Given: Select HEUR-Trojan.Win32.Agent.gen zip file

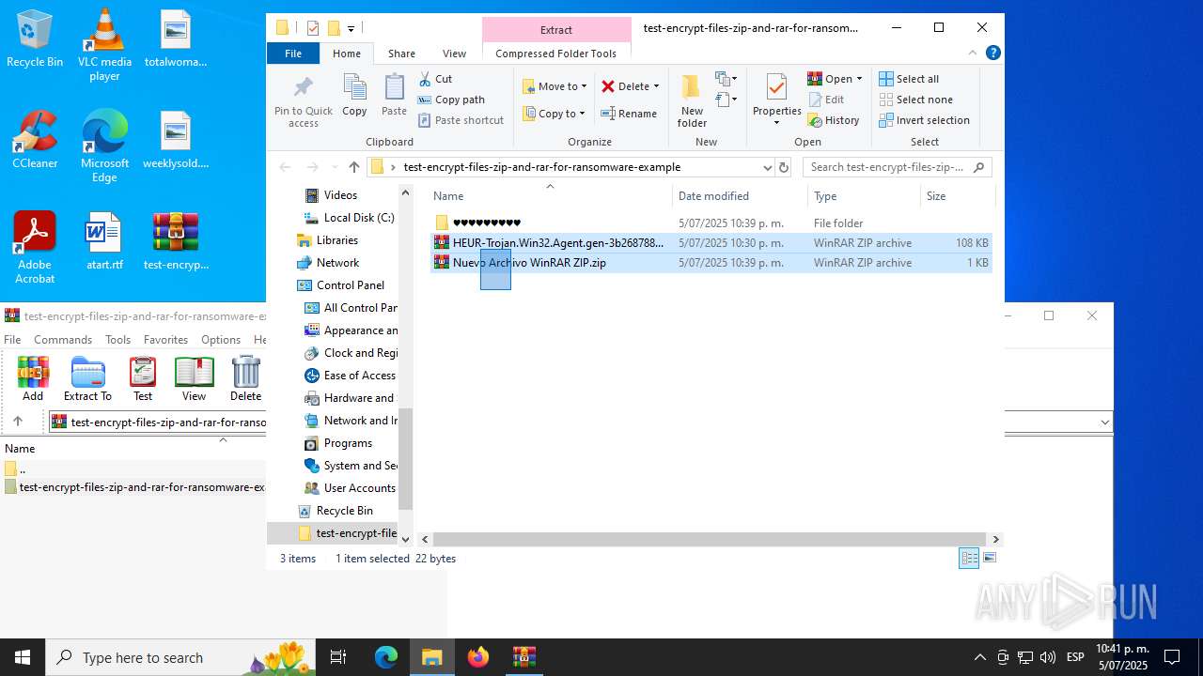Looking at the screenshot, I should 711,242.
